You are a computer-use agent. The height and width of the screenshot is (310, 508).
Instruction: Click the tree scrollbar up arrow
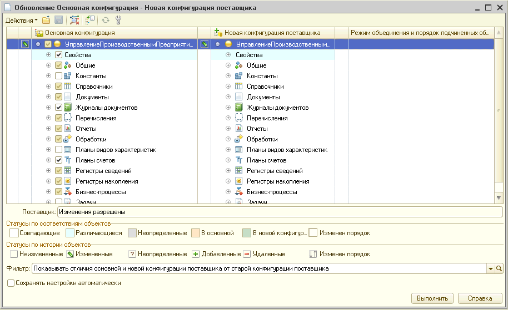[x=499, y=33]
